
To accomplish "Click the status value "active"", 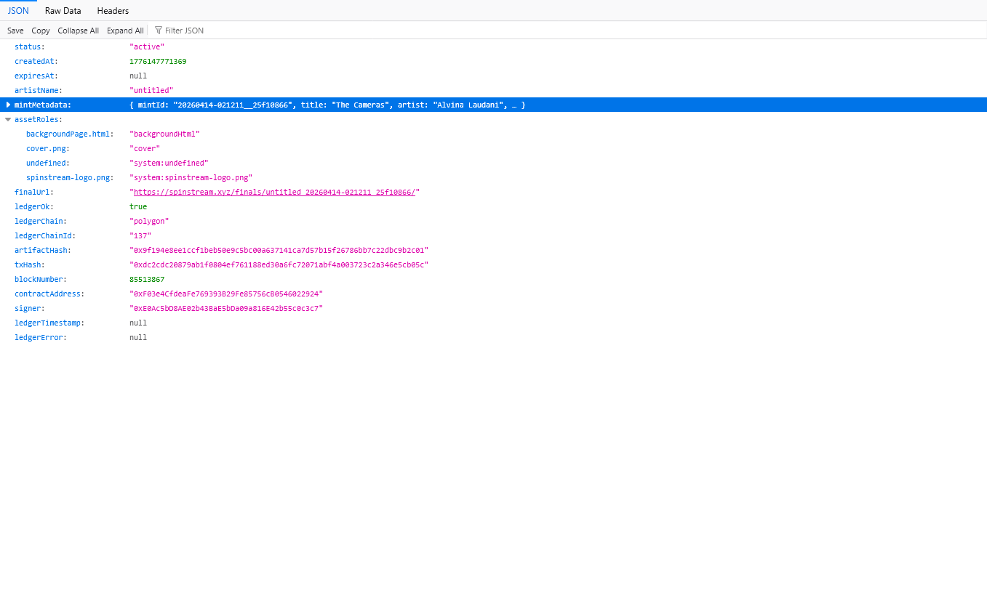I will click(x=146, y=47).
